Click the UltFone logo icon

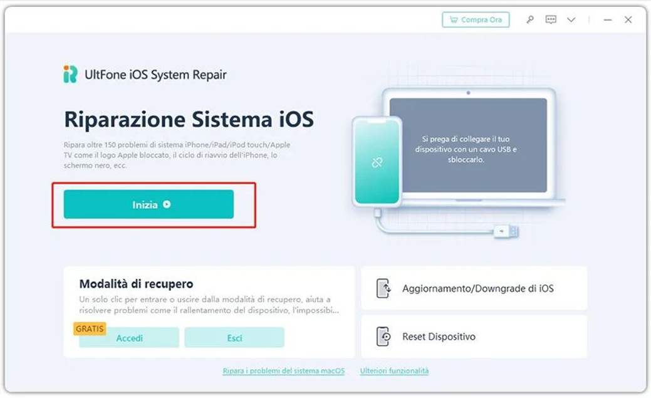pyautogui.click(x=70, y=75)
